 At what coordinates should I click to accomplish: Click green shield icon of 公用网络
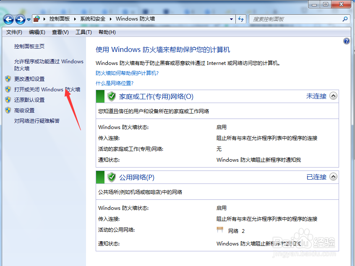(x=111, y=177)
